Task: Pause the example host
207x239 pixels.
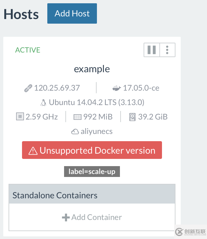Action: [152, 50]
